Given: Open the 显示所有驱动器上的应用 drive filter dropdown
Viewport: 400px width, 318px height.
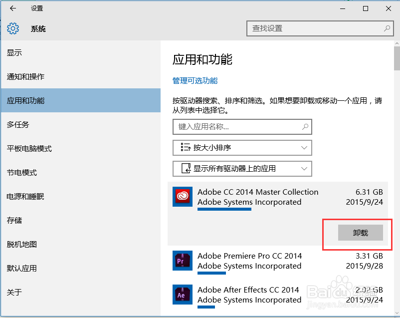Looking at the screenshot, I should coord(242,169).
